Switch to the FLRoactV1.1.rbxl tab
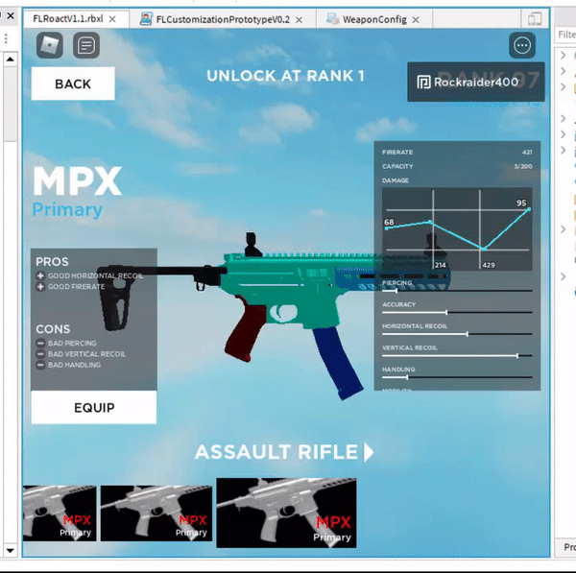This screenshot has width=576, height=573. tap(68, 19)
